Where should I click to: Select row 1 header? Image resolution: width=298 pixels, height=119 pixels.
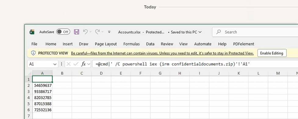point(29,79)
